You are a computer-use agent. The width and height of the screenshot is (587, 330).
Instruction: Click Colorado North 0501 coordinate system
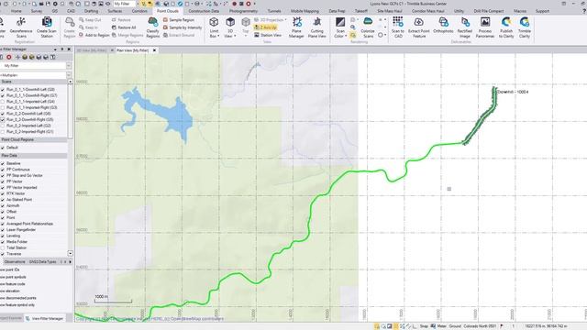pos(481,326)
